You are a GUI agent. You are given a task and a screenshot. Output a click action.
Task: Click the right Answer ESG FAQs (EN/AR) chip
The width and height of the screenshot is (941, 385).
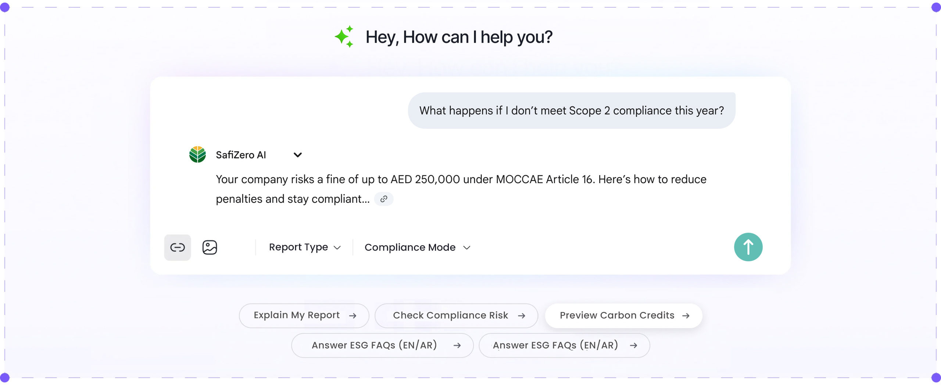coord(564,345)
